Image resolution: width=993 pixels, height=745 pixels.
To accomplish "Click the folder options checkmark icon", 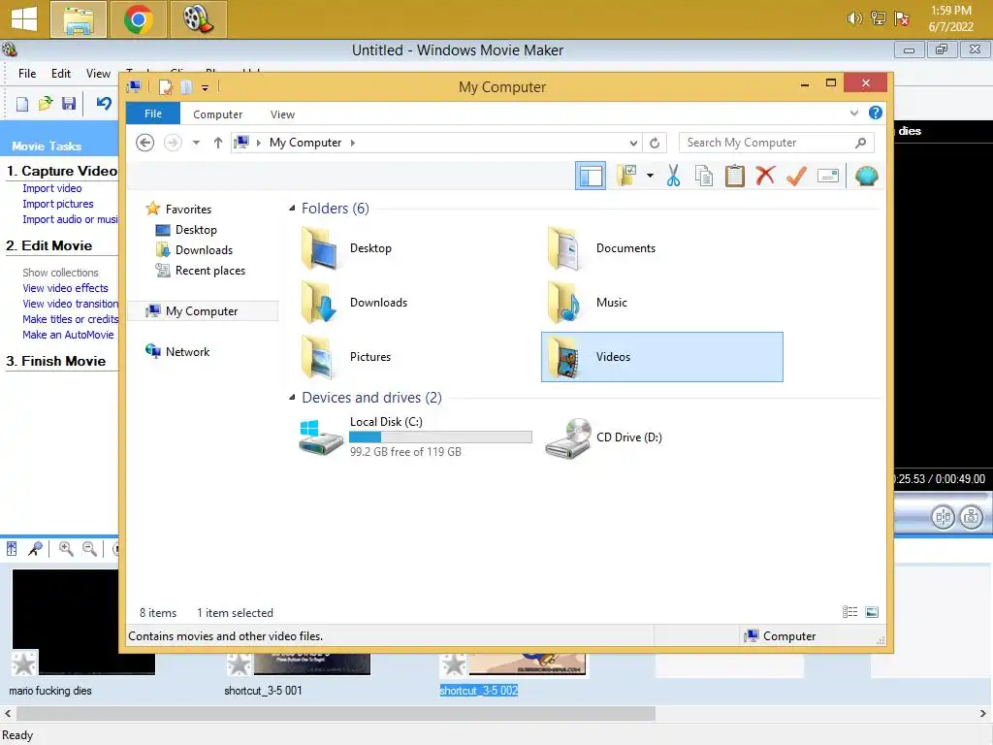I will tap(627, 176).
